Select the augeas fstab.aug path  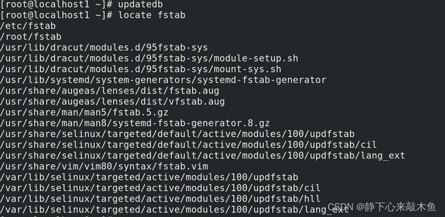point(110,90)
